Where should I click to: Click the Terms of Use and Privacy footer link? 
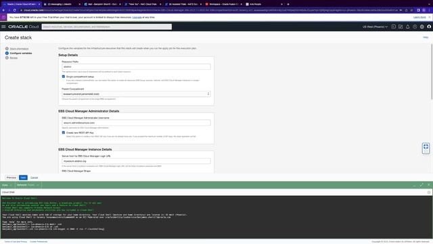16,241
